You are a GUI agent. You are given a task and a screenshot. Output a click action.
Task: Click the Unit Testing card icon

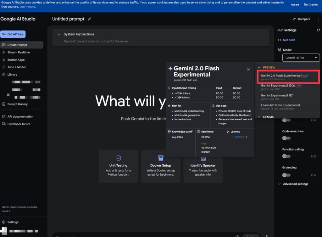[118, 158]
